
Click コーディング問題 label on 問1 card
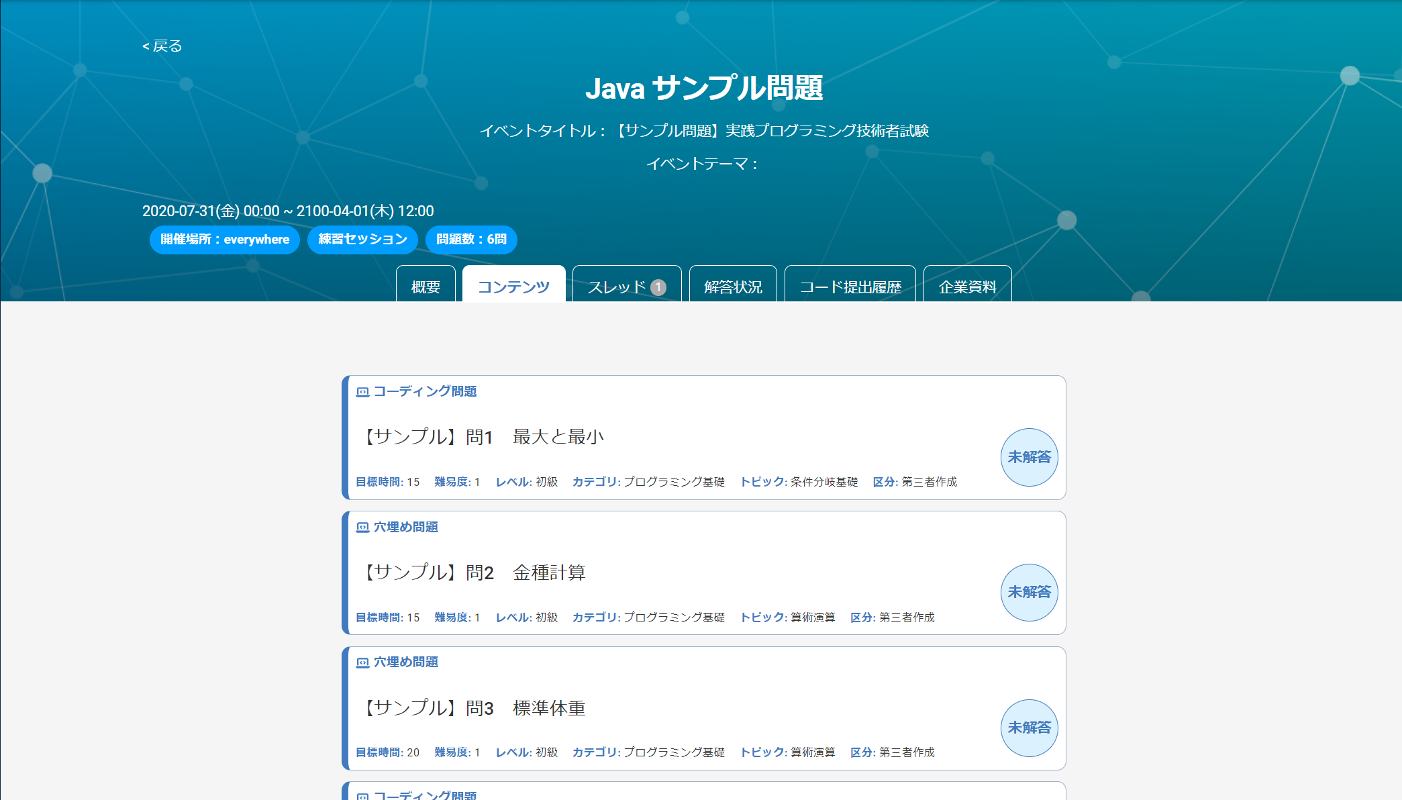pos(425,391)
